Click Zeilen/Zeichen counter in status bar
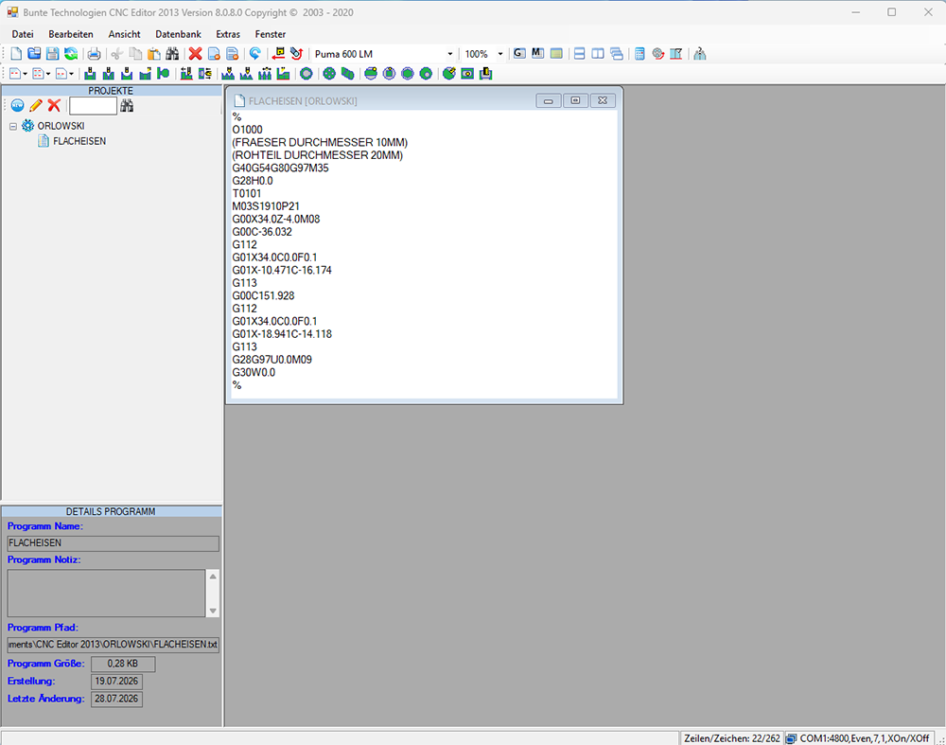The image size is (946, 745). pos(732,738)
